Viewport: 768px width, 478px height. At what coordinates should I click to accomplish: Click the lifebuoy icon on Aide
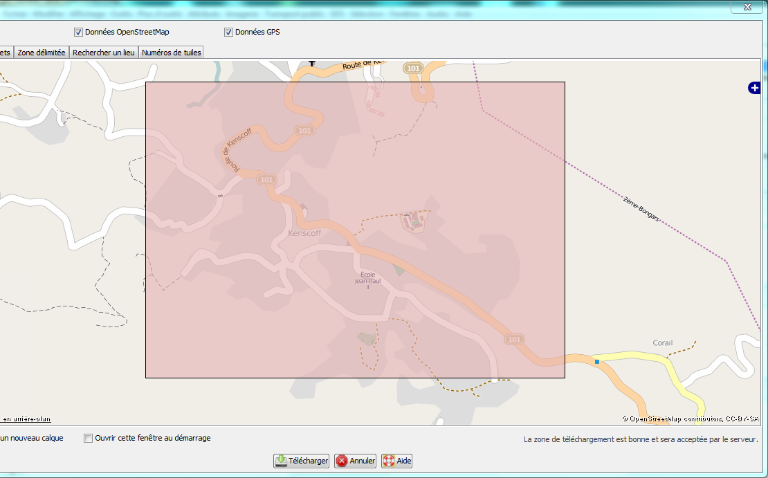[388, 461]
